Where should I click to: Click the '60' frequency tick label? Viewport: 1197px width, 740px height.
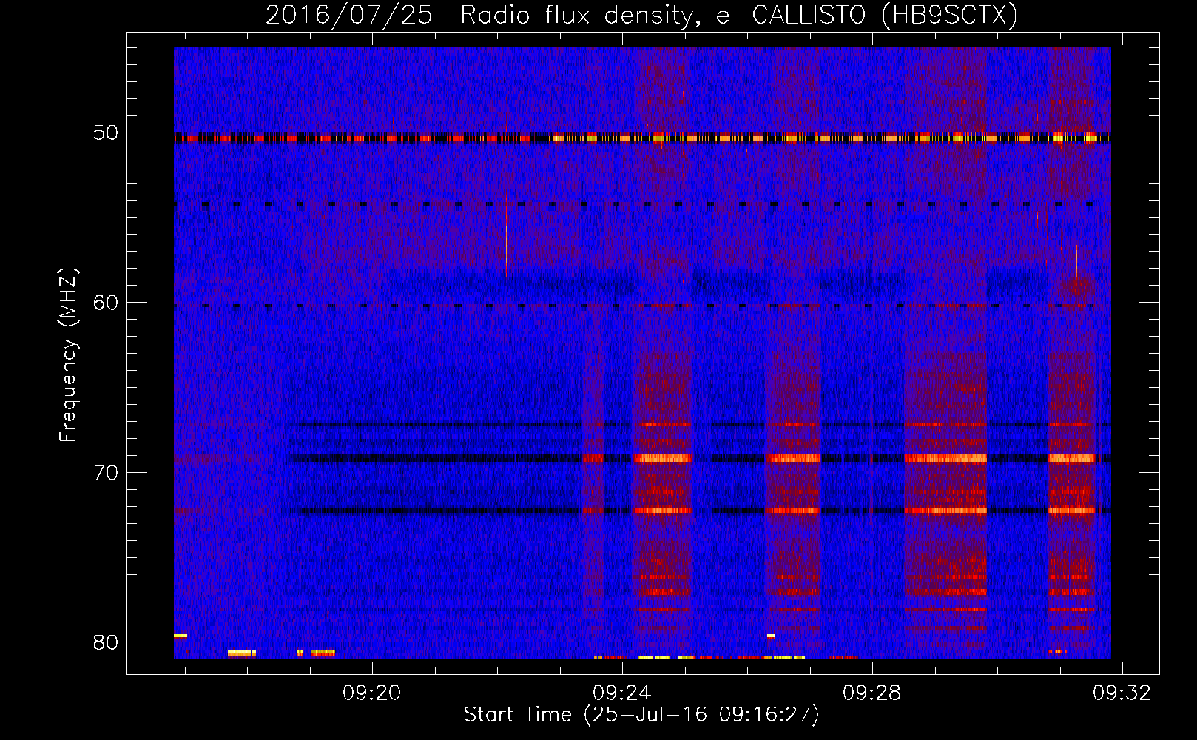pos(106,302)
